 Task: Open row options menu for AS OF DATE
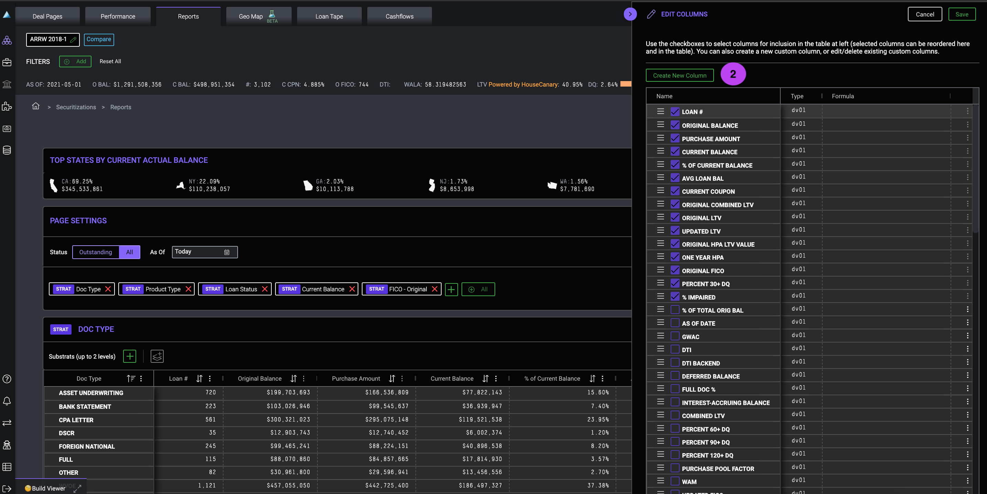point(967,323)
